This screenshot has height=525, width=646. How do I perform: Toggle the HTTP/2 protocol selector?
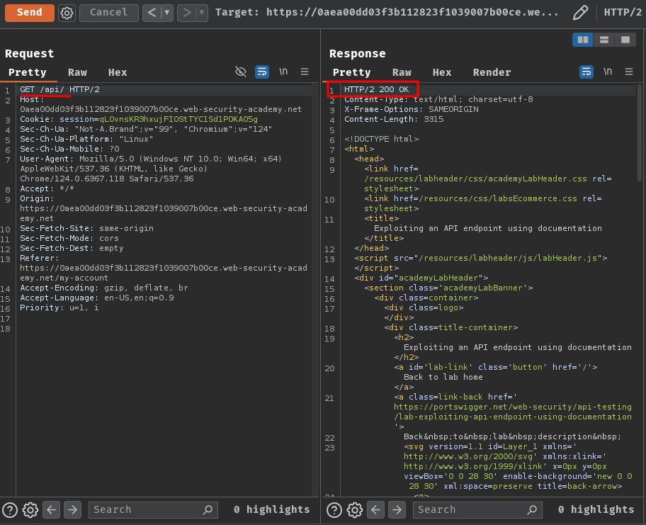[x=623, y=12]
